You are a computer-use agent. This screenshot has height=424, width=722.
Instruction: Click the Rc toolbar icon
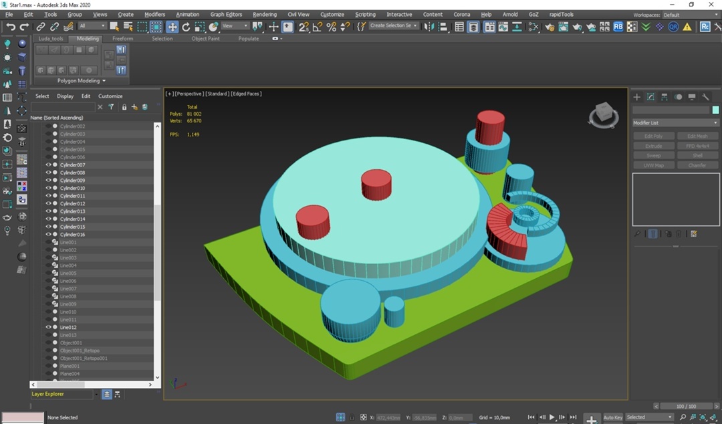[x=705, y=27]
